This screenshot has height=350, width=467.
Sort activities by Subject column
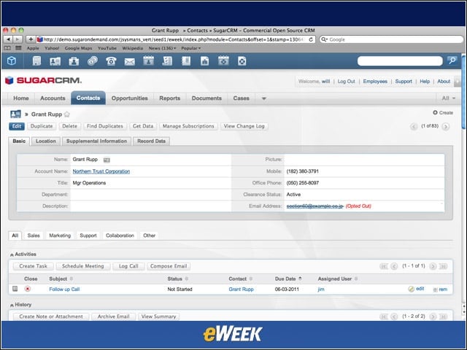pyautogui.click(x=61, y=279)
